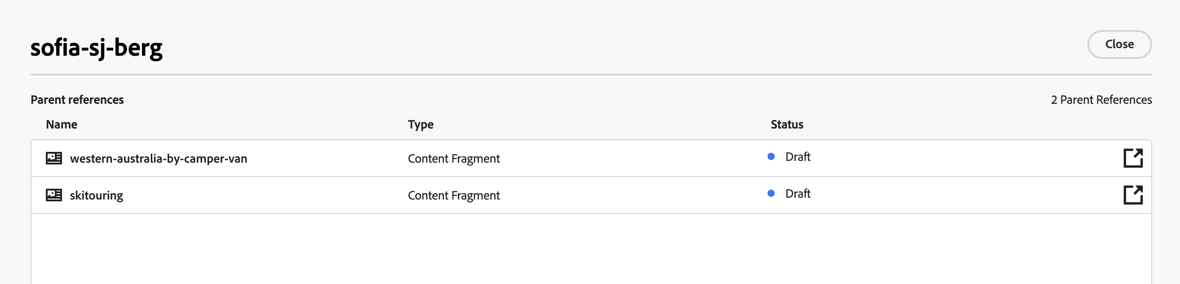The width and height of the screenshot is (1180, 284).
Task: Click the Name column header
Action: [62, 124]
